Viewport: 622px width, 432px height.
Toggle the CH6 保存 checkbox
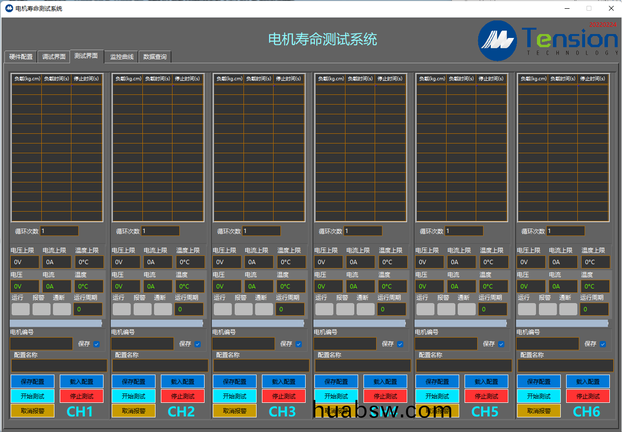pyautogui.click(x=603, y=344)
